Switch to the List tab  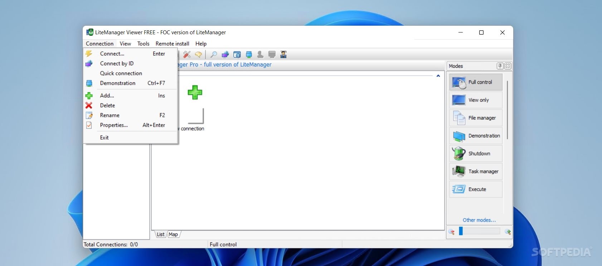pos(161,235)
